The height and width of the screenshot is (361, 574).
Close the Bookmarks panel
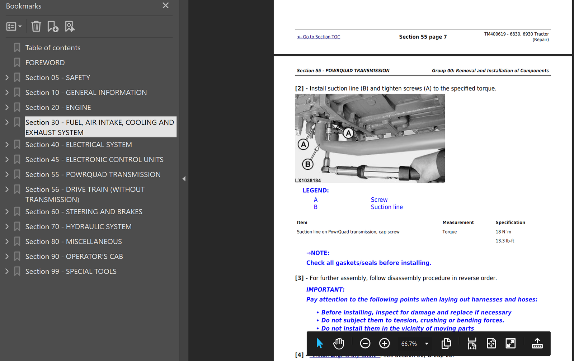click(165, 5)
